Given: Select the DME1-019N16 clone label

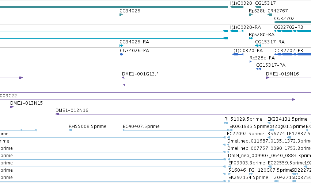Looking at the screenshot, I should 282,74.
